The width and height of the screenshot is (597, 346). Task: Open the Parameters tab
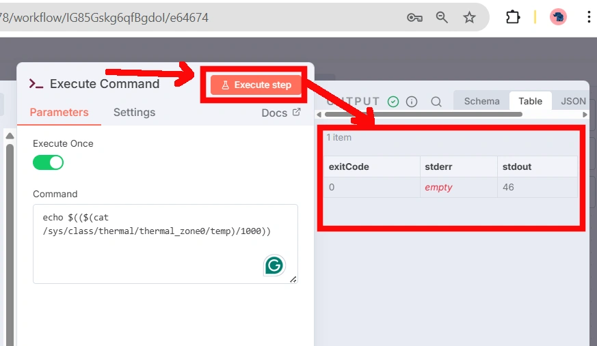pos(59,113)
